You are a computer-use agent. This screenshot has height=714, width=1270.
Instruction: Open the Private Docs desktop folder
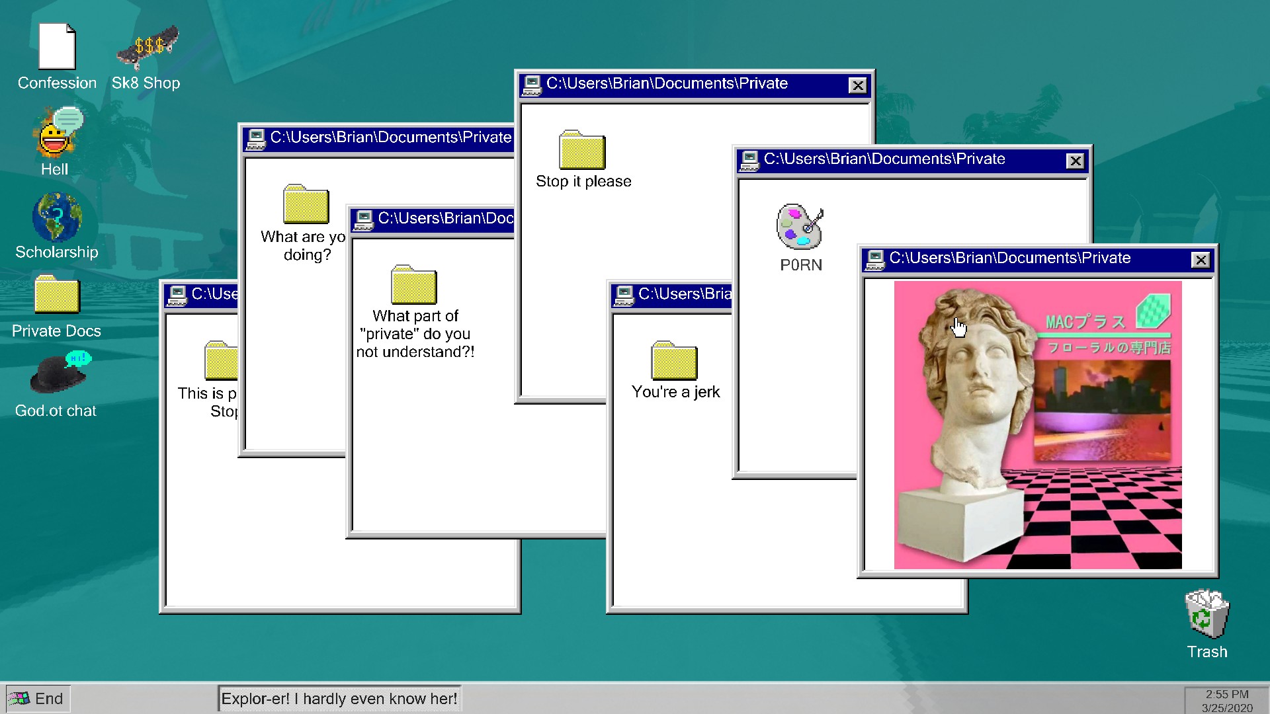coord(57,296)
